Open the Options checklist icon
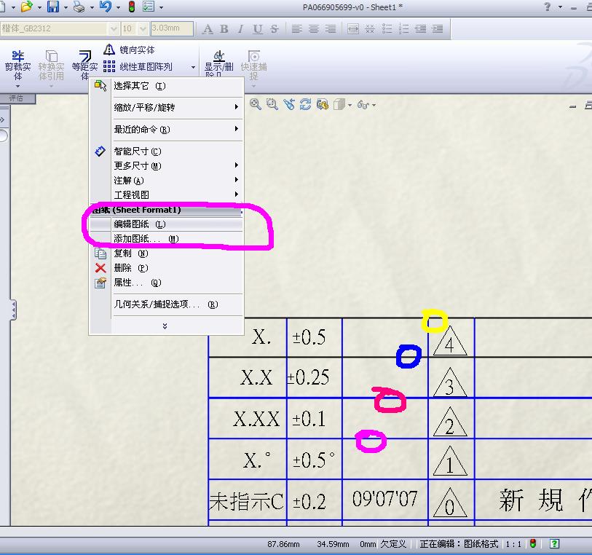Image resolution: width=592 pixels, height=555 pixels. click(x=149, y=7)
